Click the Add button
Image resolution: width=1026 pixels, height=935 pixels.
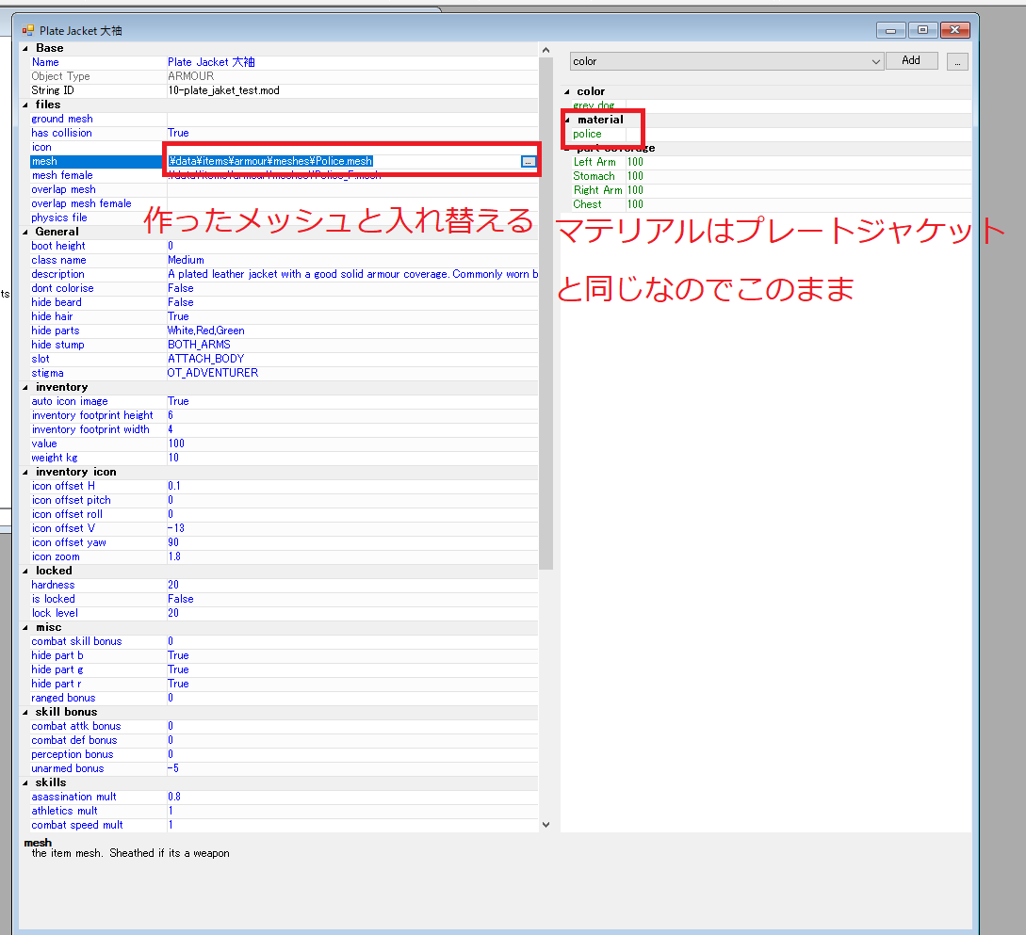pos(911,61)
